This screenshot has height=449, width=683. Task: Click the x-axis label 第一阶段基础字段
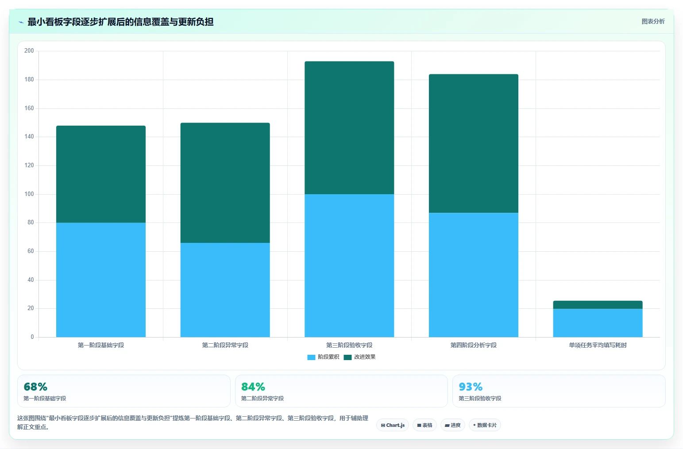101,345
